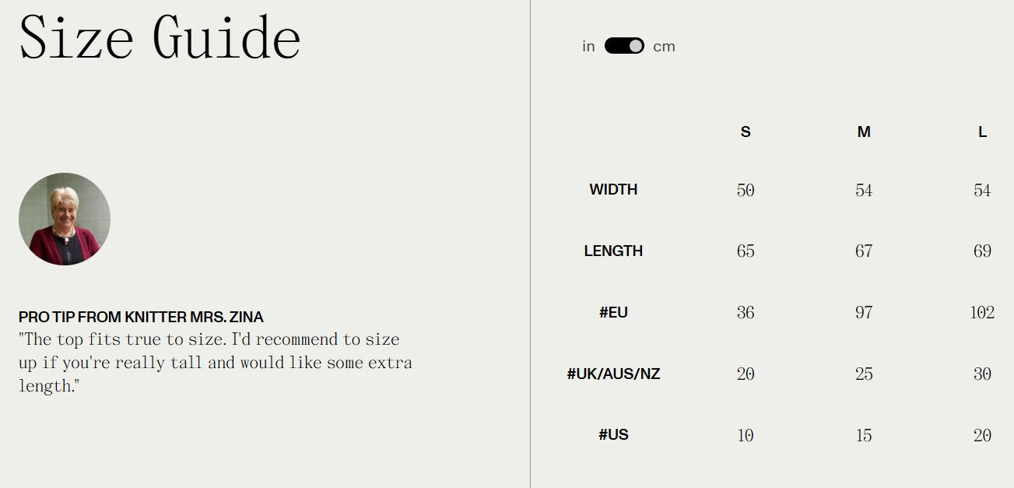Click the #US row label

click(x=613, y=434)
